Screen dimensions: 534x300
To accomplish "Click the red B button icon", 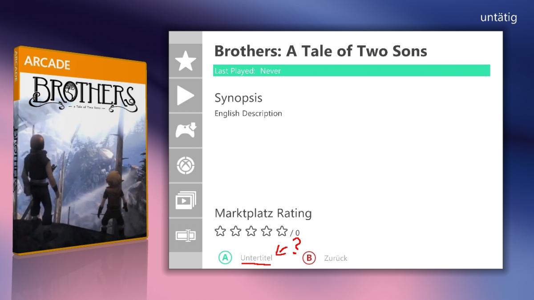I will (x=309, y=258).
